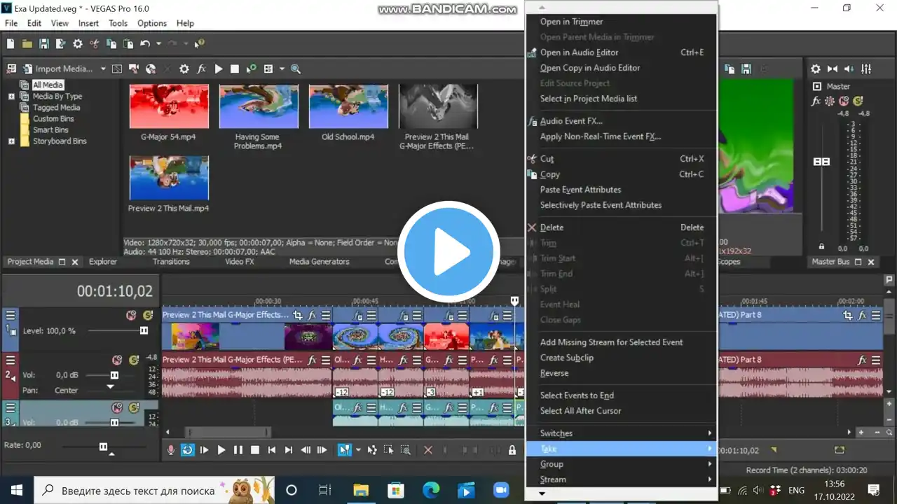Click Play in the timeline transport bar

(x=221, y=450)
